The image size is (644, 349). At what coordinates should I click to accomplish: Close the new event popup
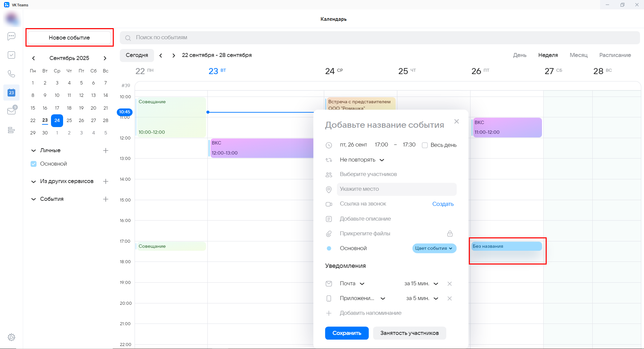coord(456,121)
